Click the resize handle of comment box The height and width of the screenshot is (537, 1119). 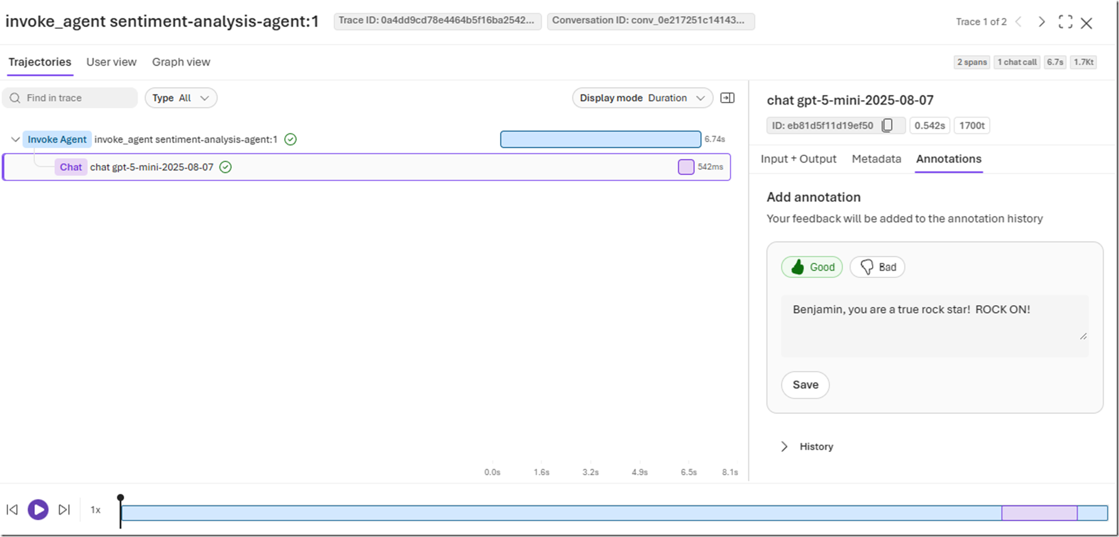click(1083, 336)
